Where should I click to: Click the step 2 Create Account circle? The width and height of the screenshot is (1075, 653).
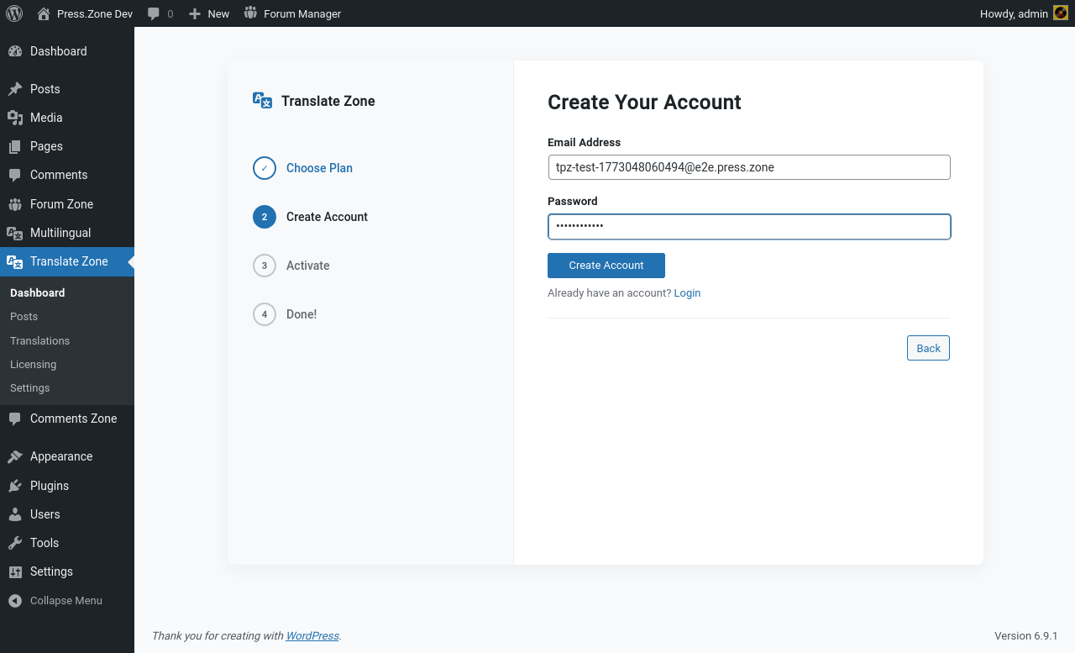tap(265, 217)
